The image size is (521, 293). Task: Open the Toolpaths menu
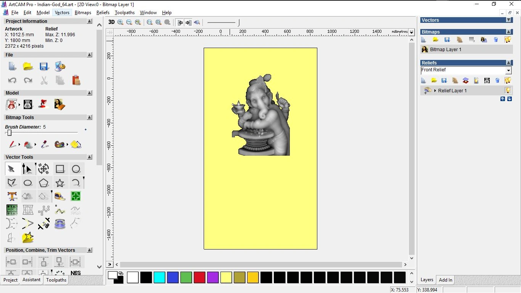(x=124, y=13)
